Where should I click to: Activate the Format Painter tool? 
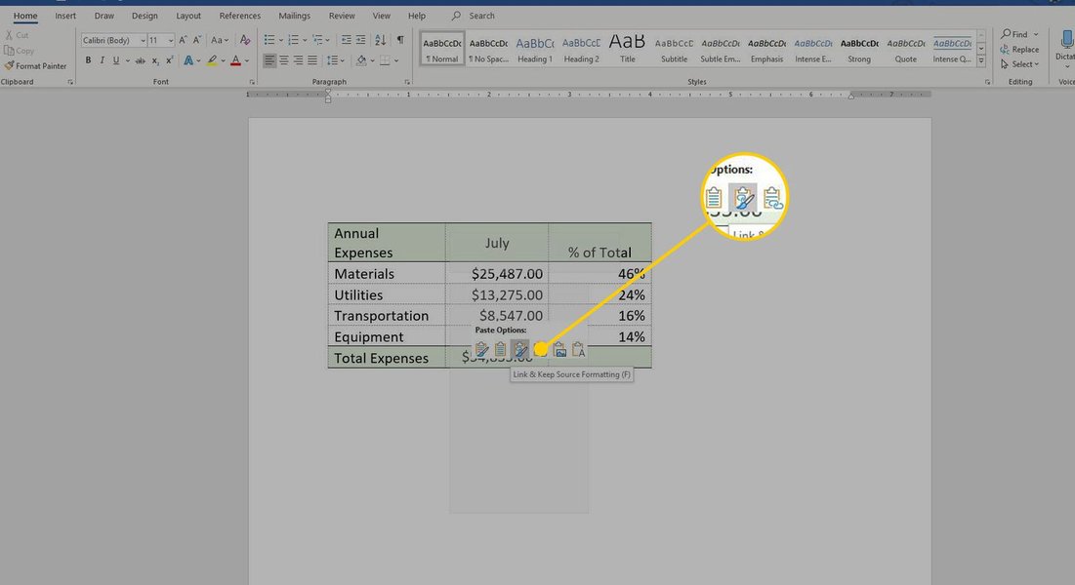point(36,65)
